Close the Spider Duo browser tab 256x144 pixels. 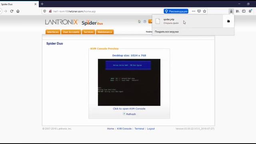(x=36, y=4)
